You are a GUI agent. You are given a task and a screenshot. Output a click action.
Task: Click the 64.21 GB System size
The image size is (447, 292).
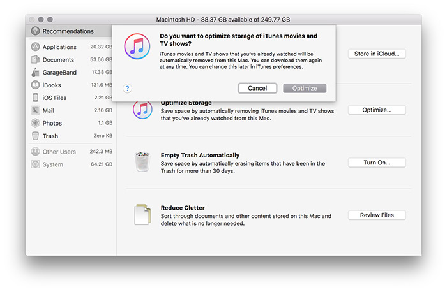click(x=102, y=164)
